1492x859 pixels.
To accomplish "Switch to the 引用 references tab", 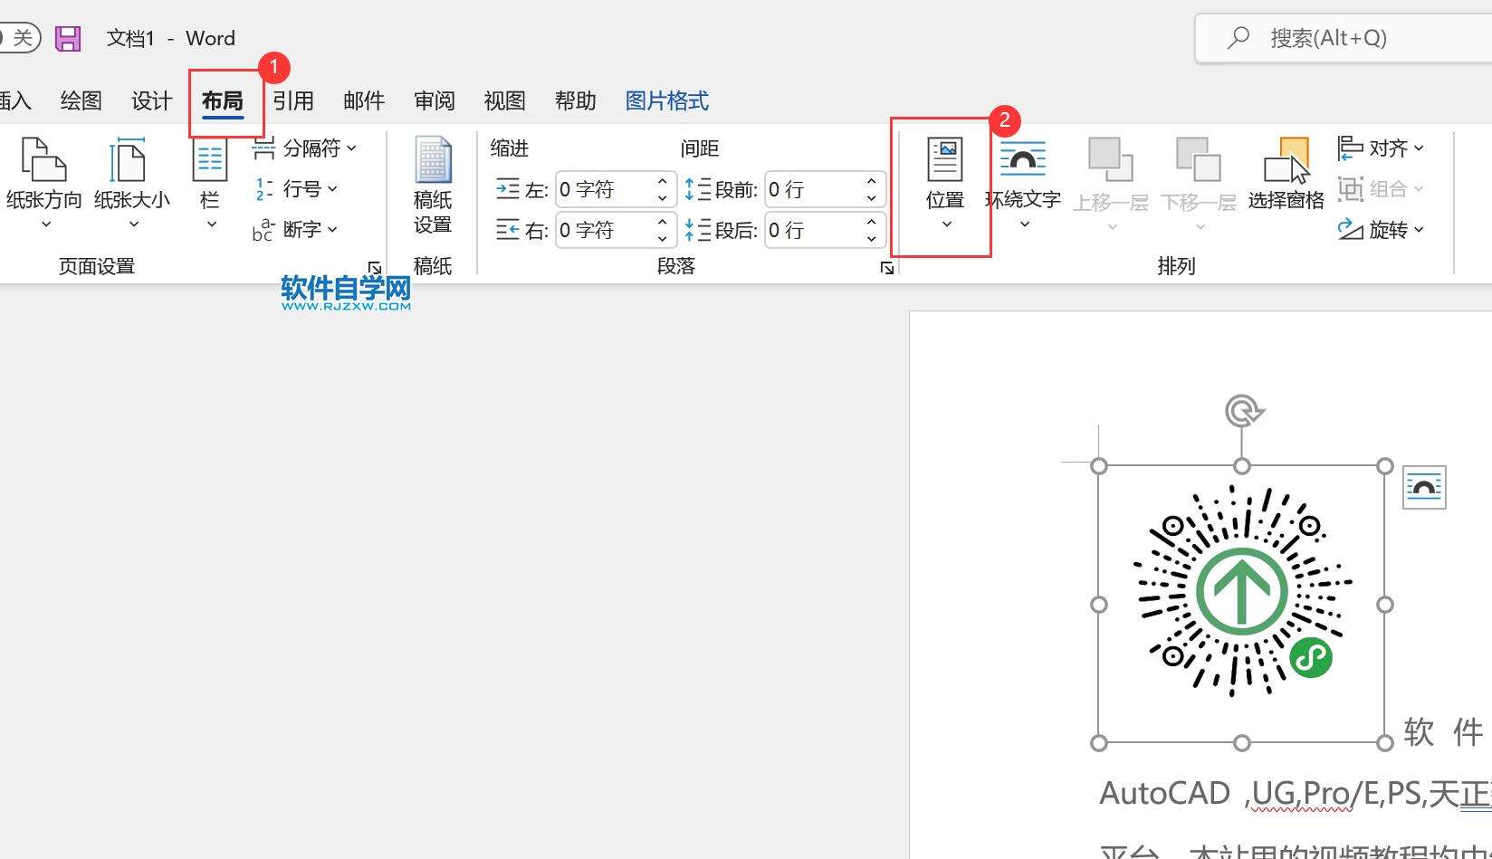I will tap(293, 100).
